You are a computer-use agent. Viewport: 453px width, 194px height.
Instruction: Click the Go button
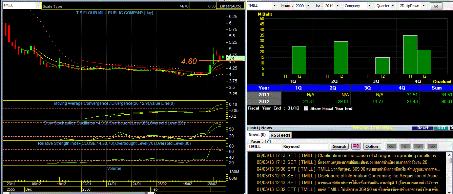436,6
